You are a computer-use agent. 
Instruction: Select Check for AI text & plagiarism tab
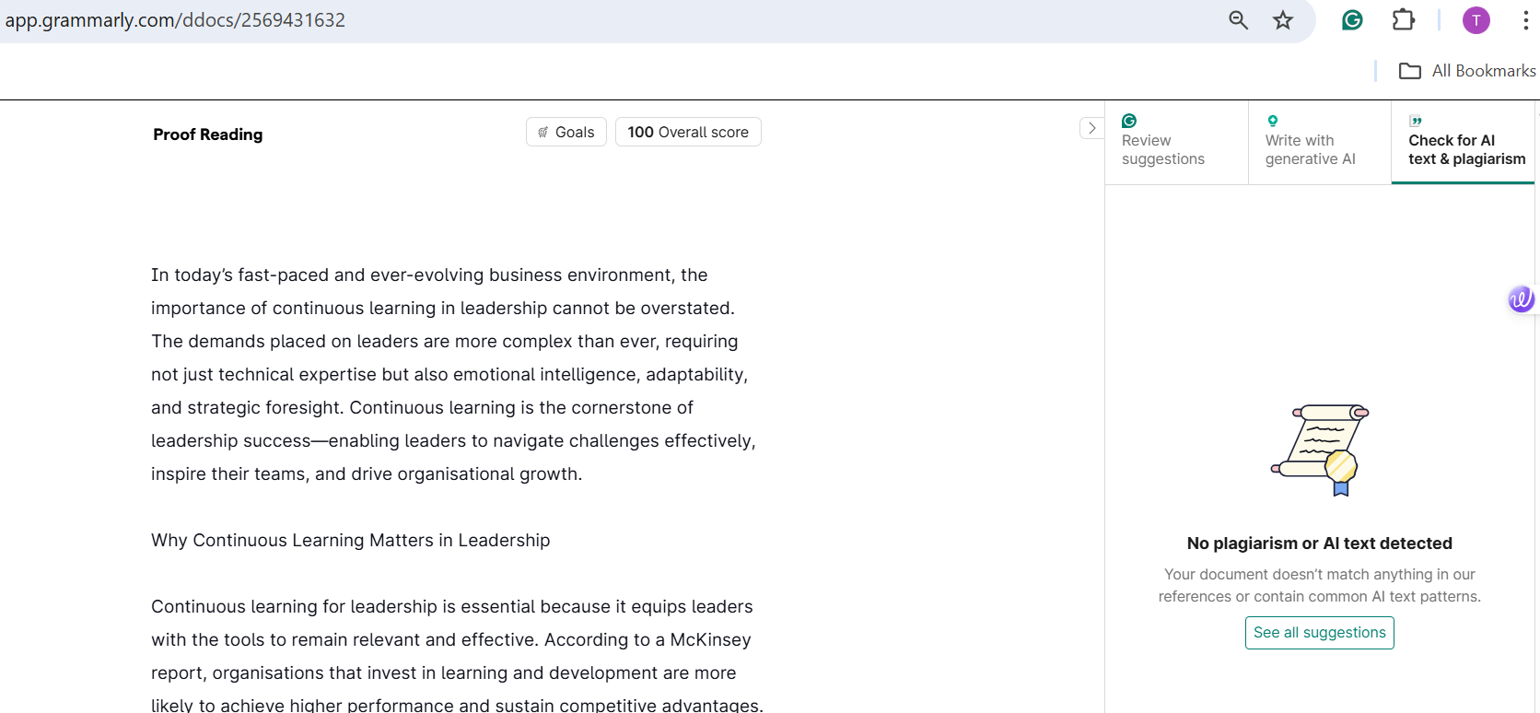click(x=1463, y=143)
